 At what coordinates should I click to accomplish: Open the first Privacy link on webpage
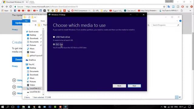(15, 30)
